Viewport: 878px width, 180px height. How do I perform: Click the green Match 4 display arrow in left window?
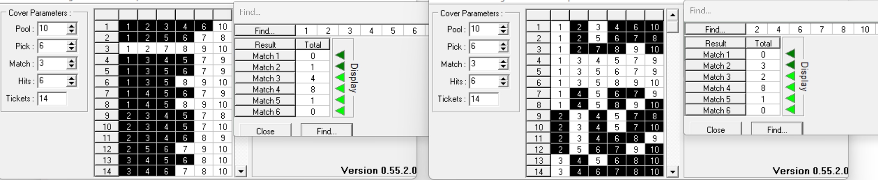(x=340, y=89)
